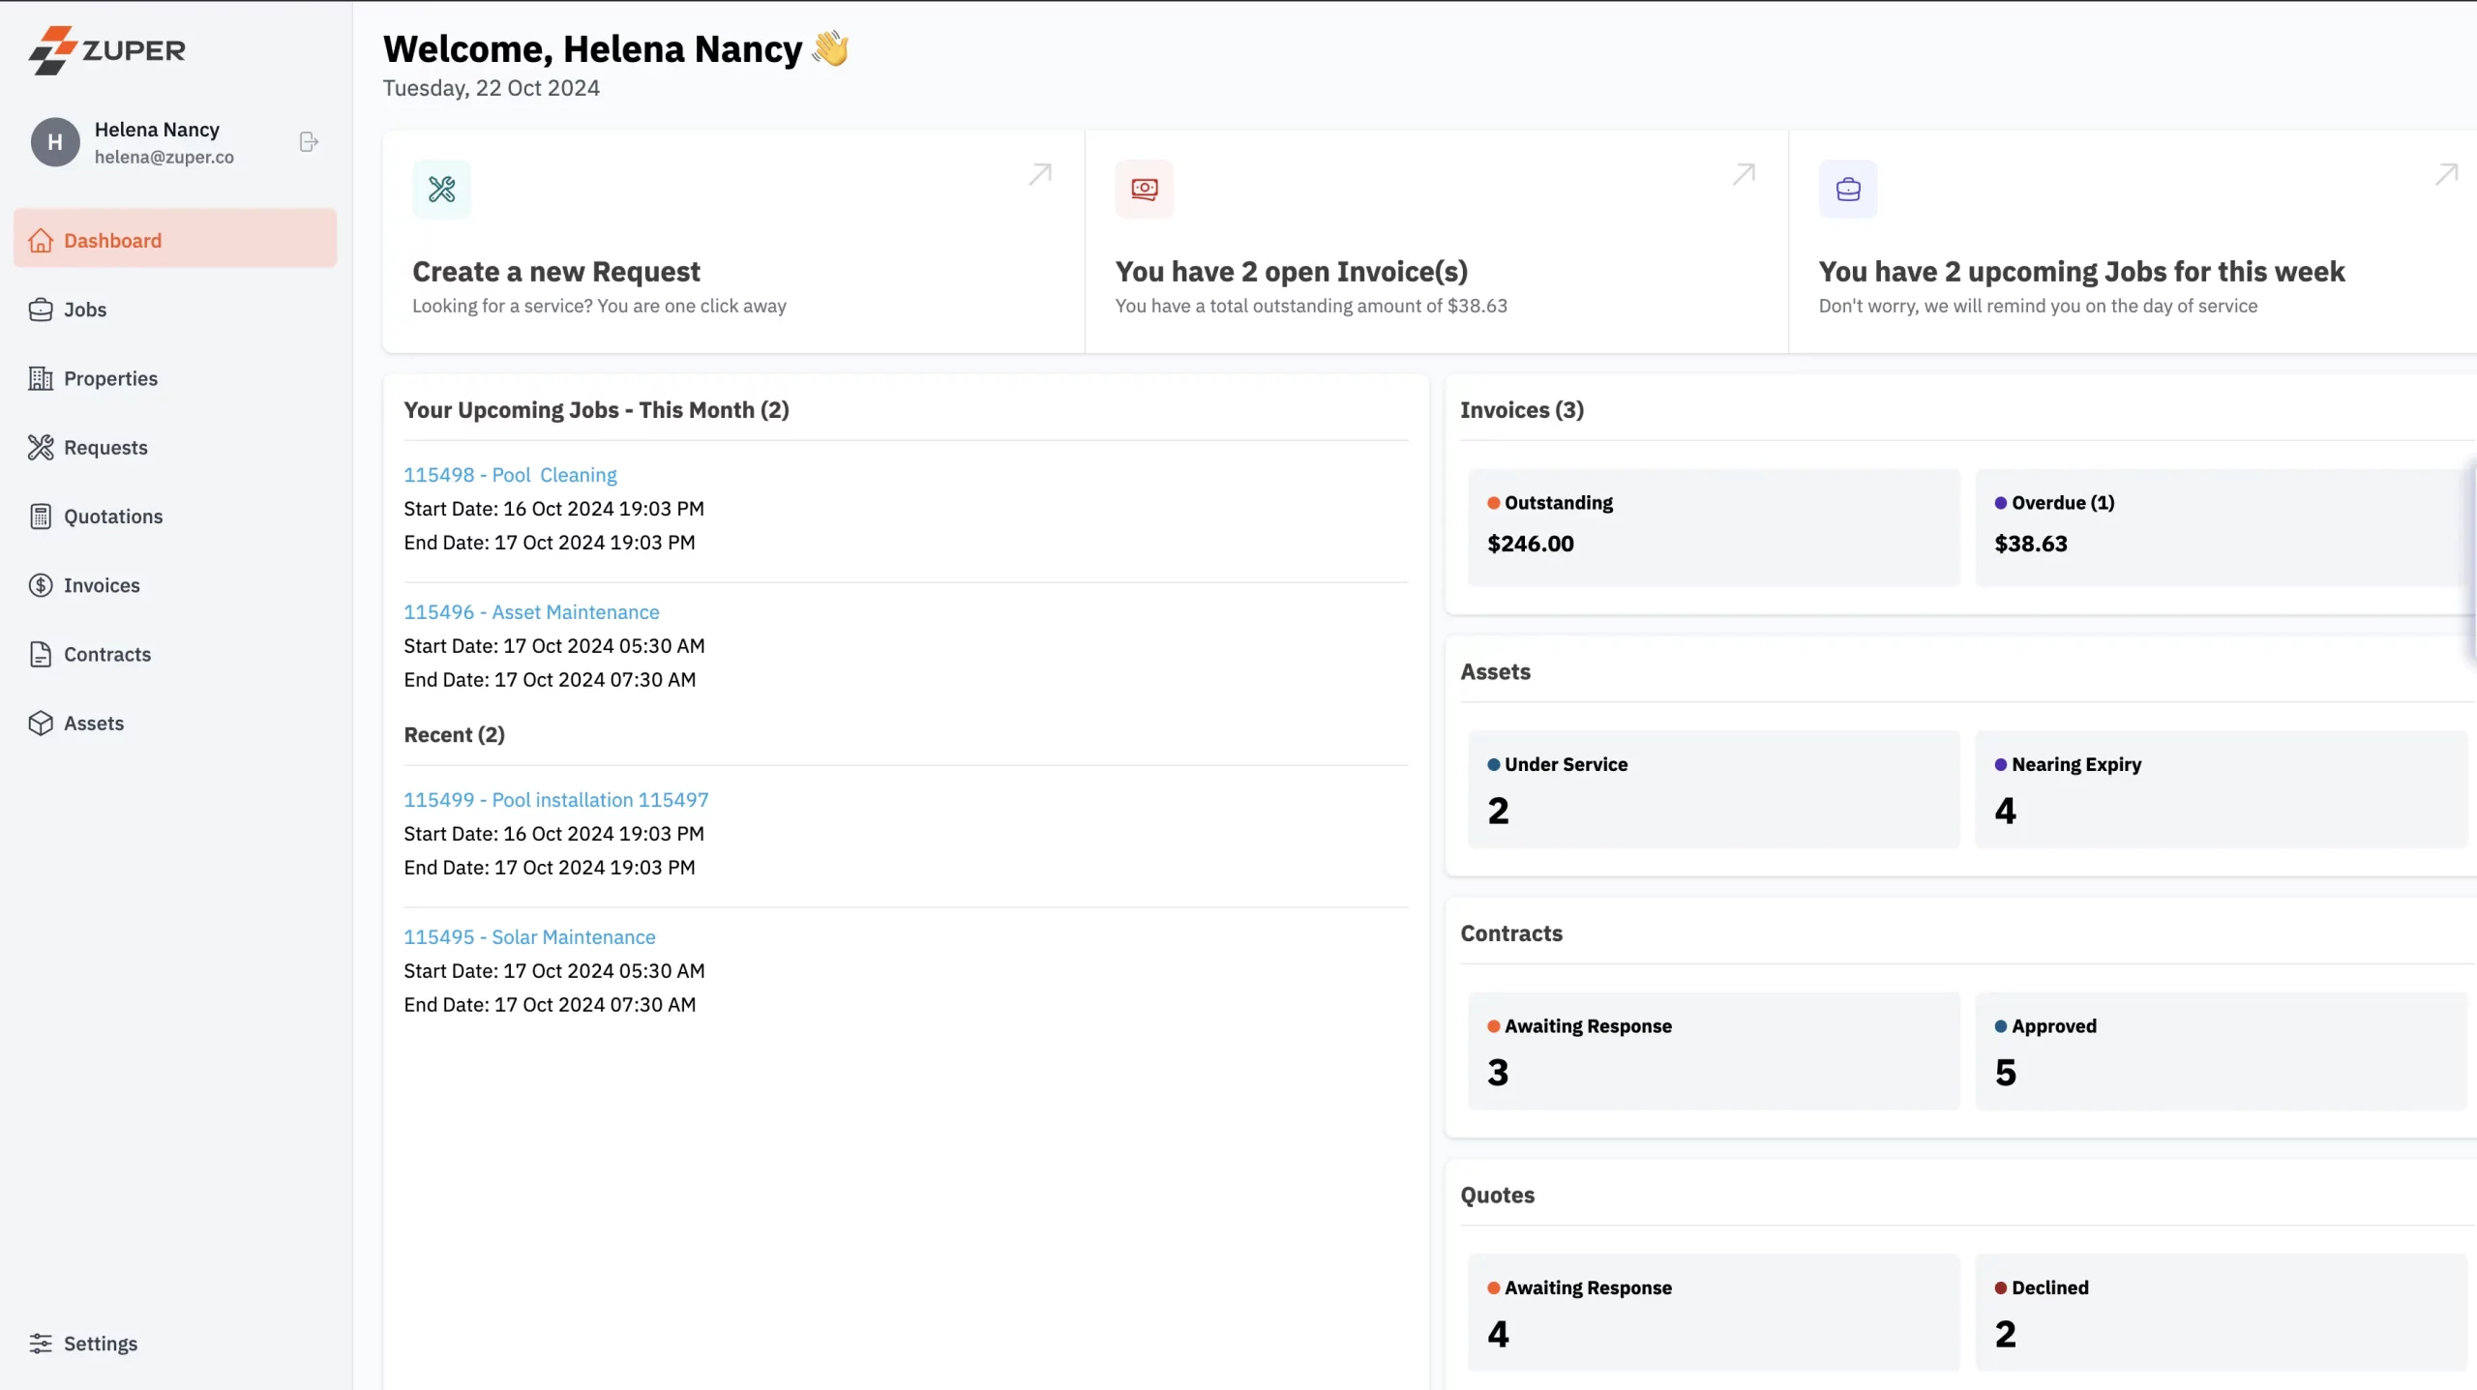This screenshot has height=1390, width=2477.
Task: Click the Zuper logo
Action: coord(107,50)
